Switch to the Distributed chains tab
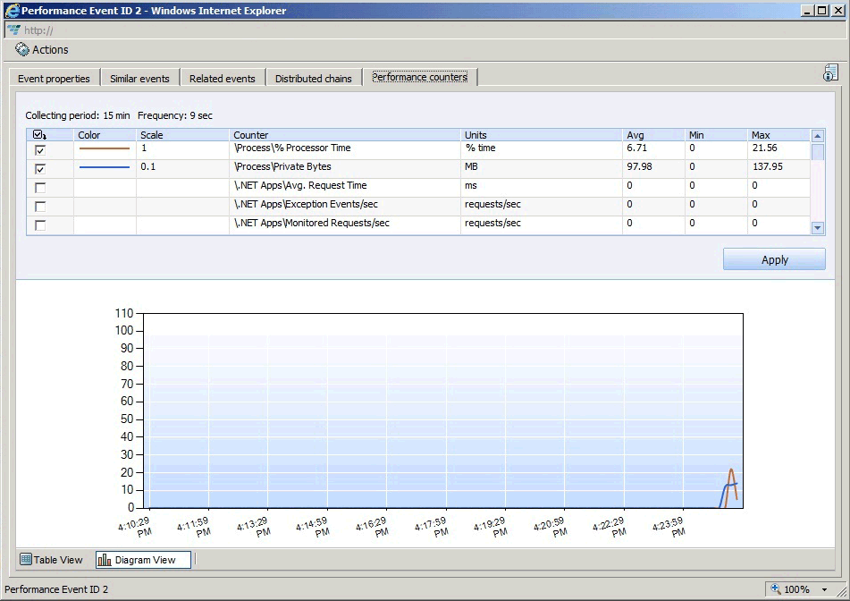 pos(313,78)
